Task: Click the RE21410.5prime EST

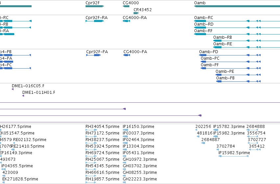Action: pos(13,150)
